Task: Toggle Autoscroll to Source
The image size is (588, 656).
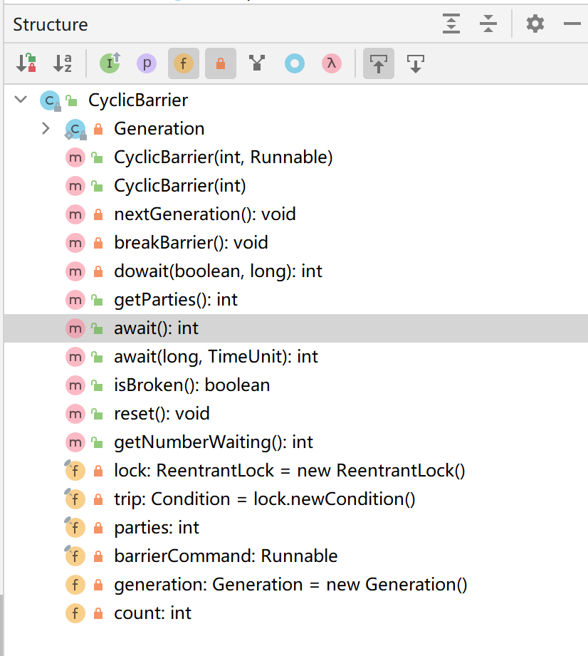Action: click(379, 63)
